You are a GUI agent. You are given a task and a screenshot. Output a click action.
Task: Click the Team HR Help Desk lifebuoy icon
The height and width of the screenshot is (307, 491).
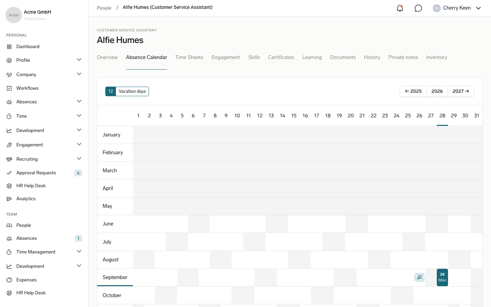tap(9, 293)
